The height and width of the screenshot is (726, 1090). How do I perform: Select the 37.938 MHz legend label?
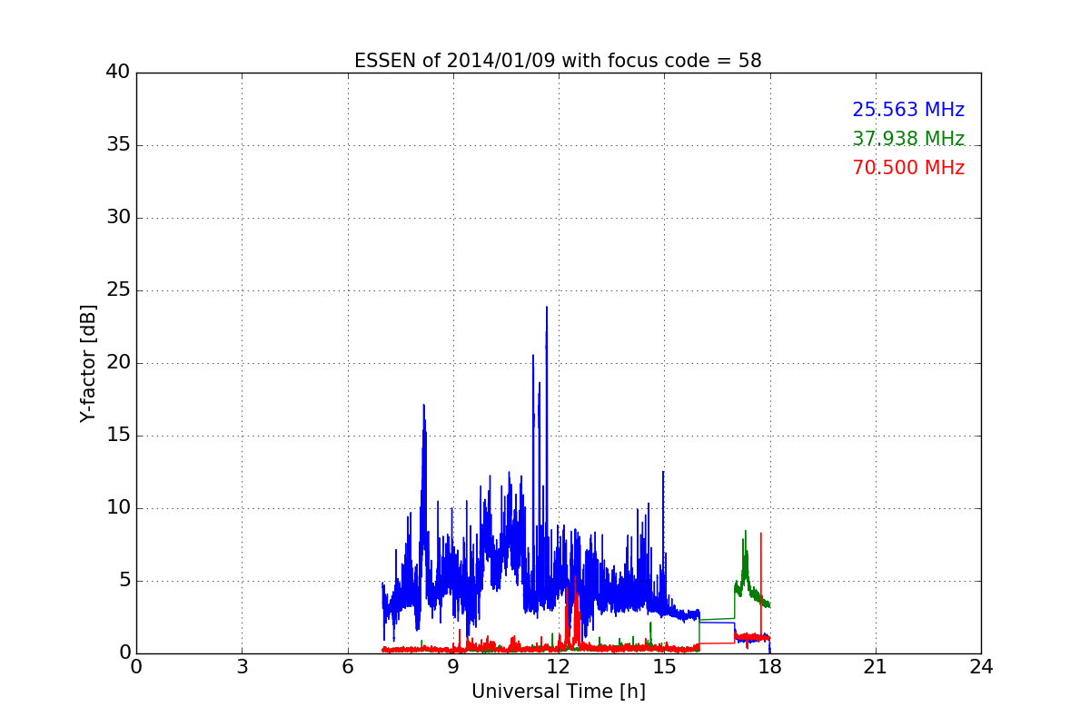tap(908, 139)
